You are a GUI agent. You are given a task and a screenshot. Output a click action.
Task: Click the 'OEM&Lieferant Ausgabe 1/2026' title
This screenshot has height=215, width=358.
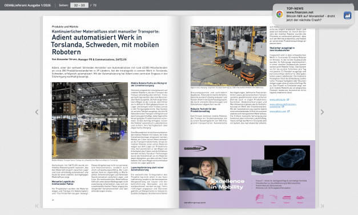(x=27, y=5)
